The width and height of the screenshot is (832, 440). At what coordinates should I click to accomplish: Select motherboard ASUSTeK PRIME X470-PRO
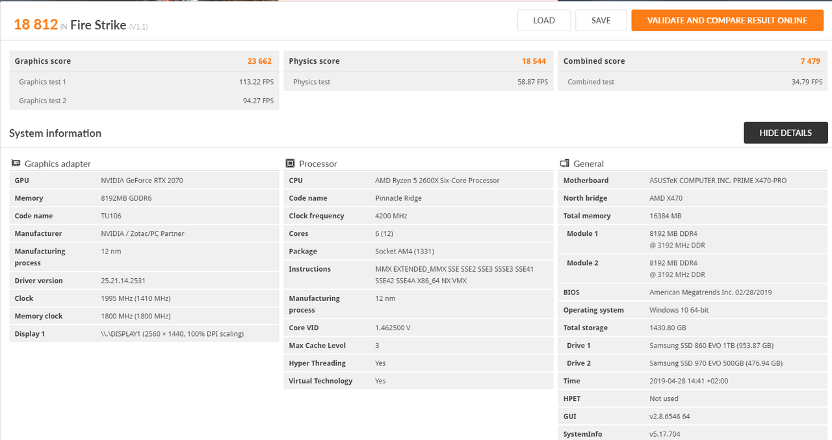[718, 181]
